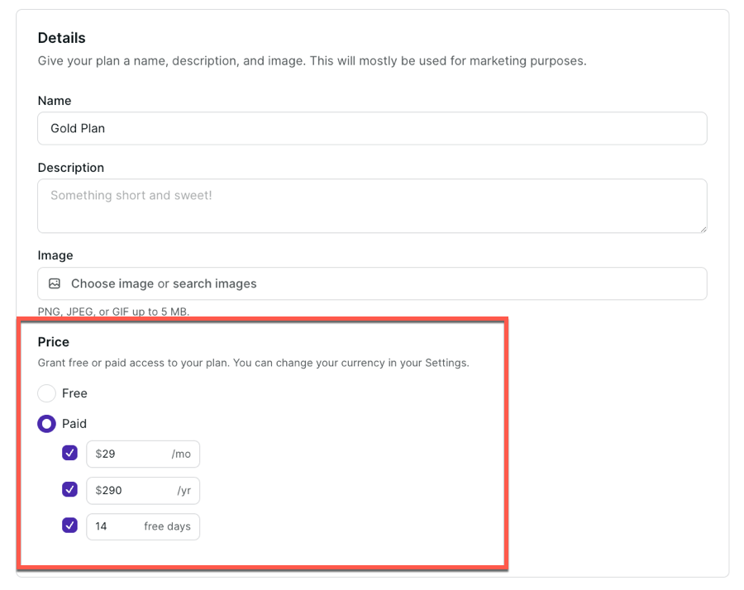Toggle the 14 free days checkbox

pyautogui.click(x=70, y=526)
